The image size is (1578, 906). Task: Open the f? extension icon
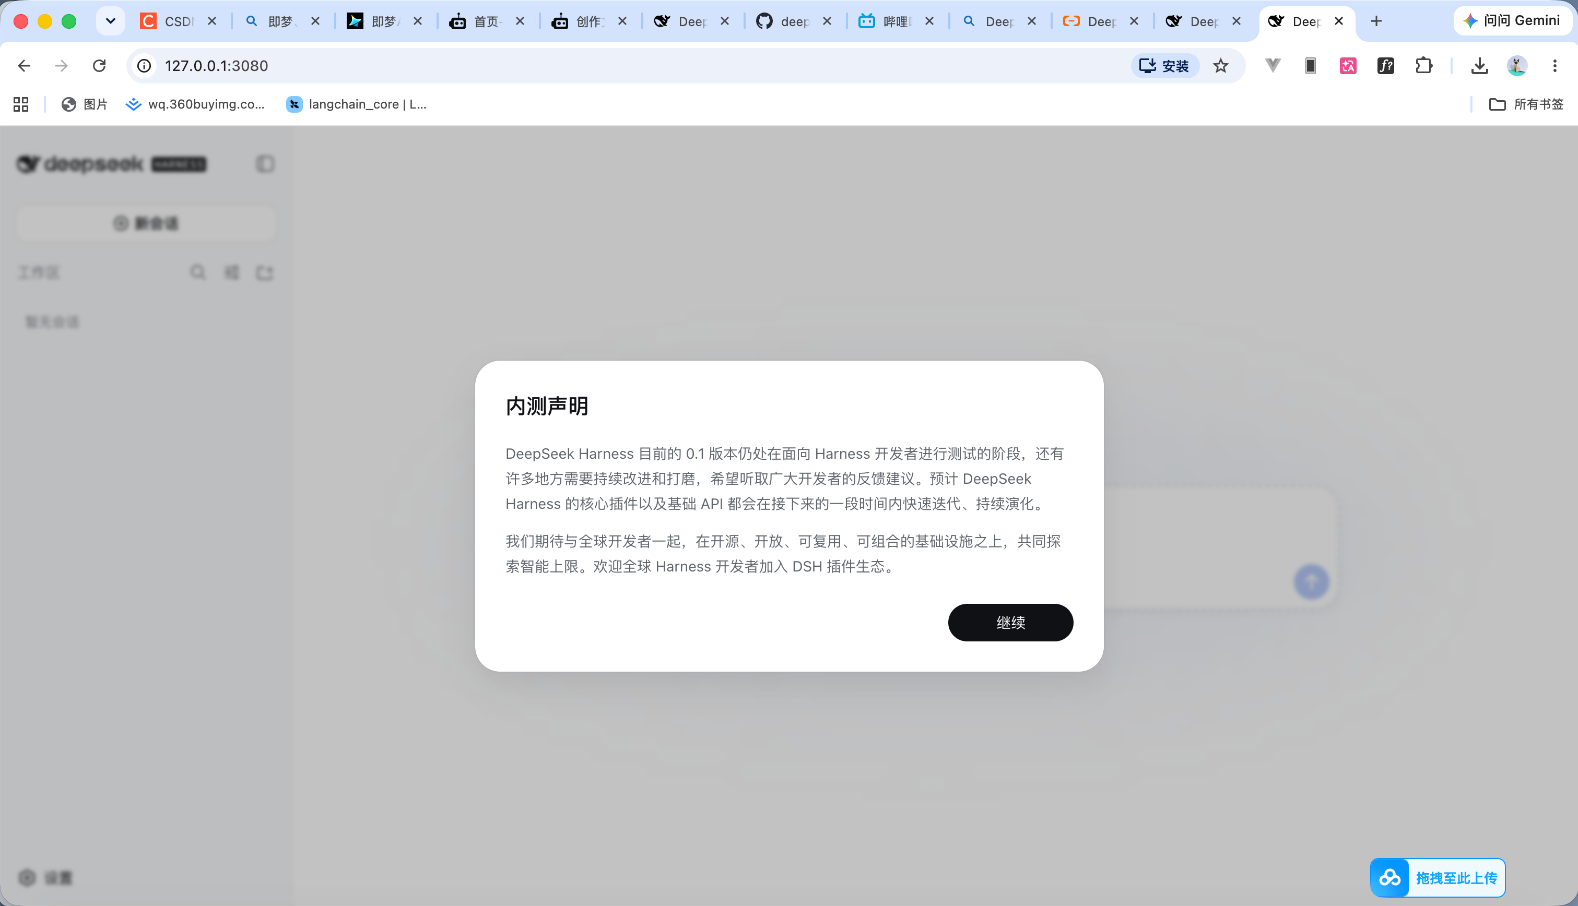pyautogui.click(x=1386, y=66)
